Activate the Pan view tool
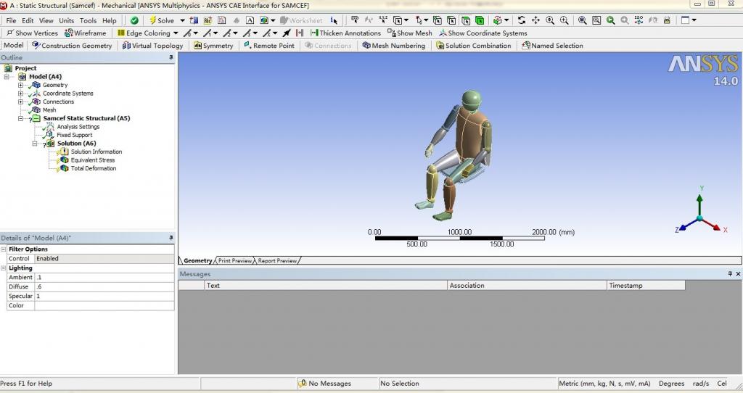 pos(535,21)
